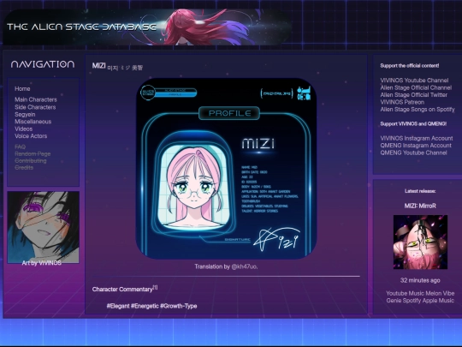Go to the Home page
Image resolution: width=462 pixels, height=347 pixels.
22,89
